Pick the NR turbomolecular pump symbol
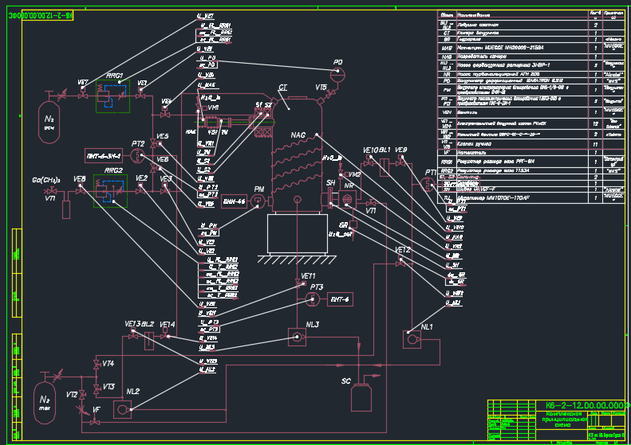 pyautogui.click(x=347, y=199)
